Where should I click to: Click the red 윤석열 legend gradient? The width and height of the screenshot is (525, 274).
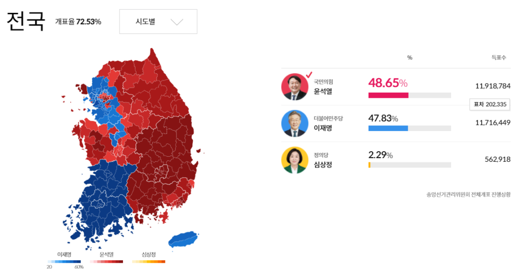[107, 261]
